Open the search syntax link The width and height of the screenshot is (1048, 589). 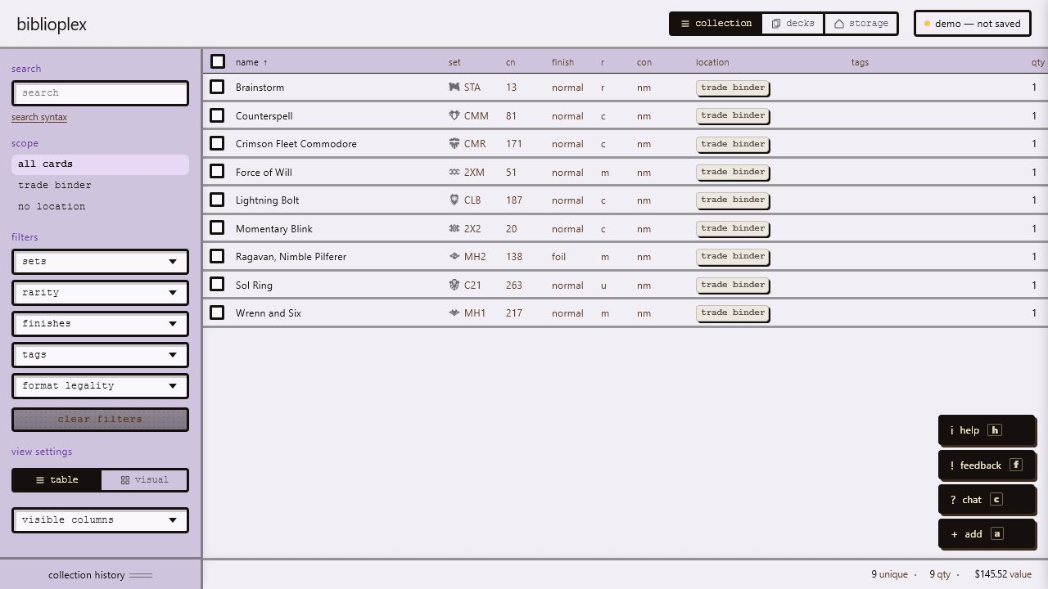[x=39, y=118]
